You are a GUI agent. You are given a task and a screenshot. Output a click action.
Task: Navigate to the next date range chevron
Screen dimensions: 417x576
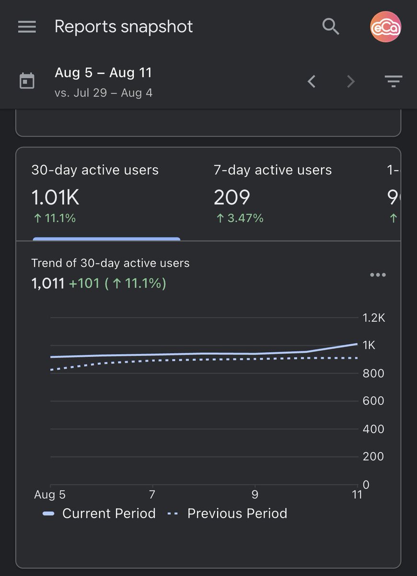(350, 82)
